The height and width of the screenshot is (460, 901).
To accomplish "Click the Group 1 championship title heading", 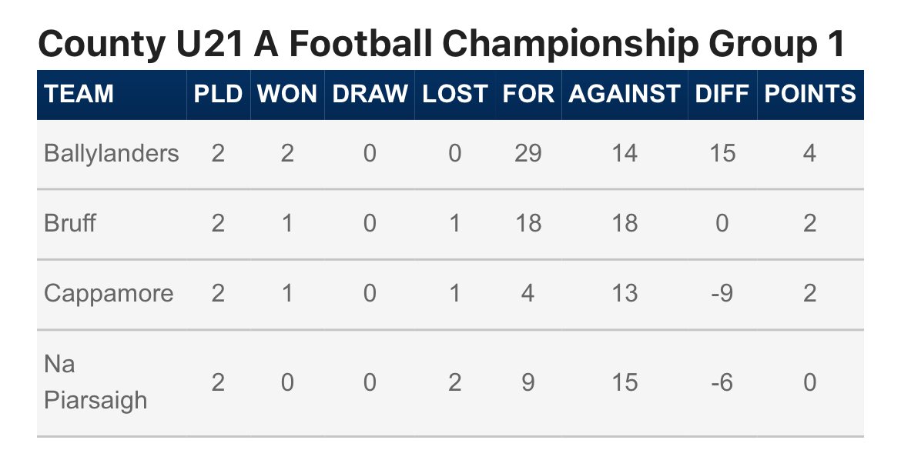I will tap(440, 44).
